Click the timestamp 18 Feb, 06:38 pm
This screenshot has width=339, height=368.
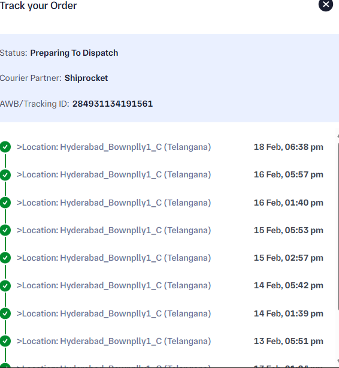tap(288, 147)
